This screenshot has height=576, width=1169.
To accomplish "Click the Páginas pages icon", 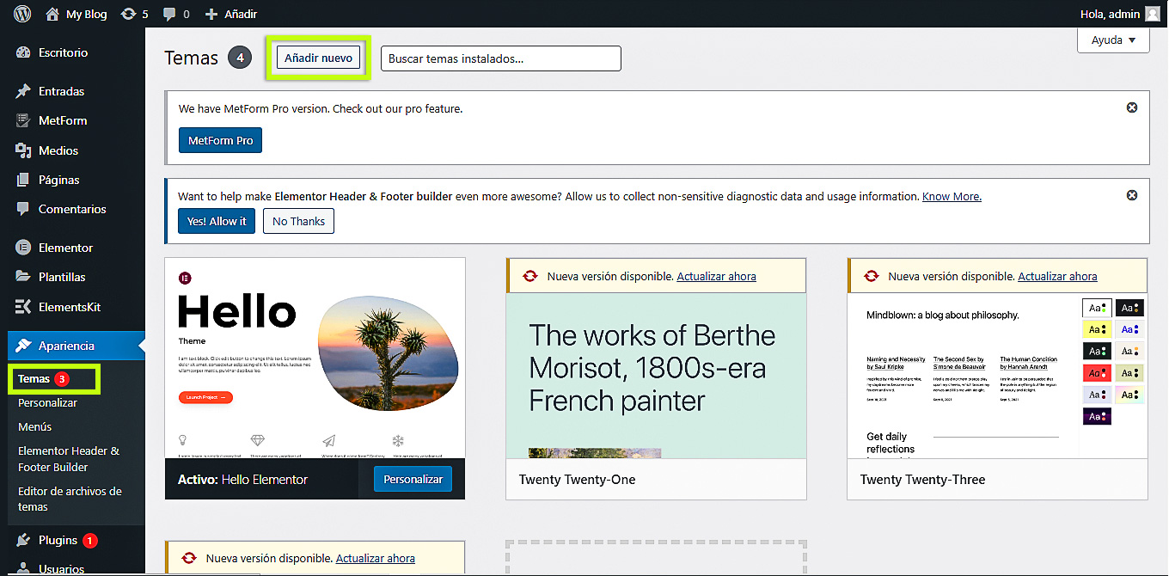I will click(x=23, y=180).
